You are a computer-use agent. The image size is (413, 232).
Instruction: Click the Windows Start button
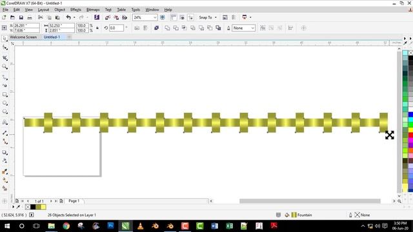7,226
